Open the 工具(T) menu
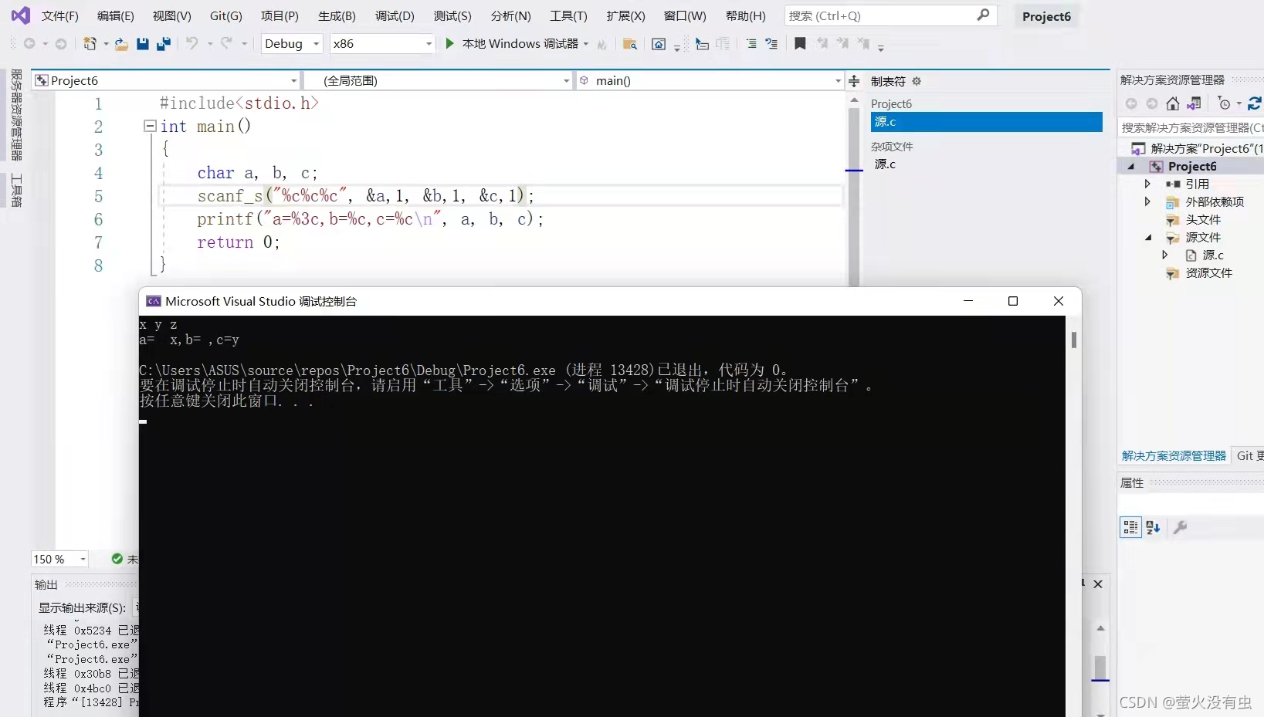The height and width of the screenshot is (717, 1264). 568,15
